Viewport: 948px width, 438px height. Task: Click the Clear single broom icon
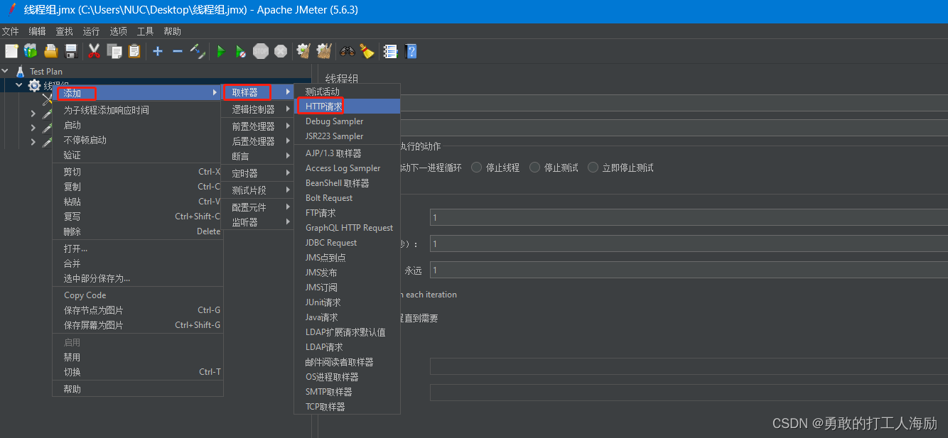(x=303, y=51)
